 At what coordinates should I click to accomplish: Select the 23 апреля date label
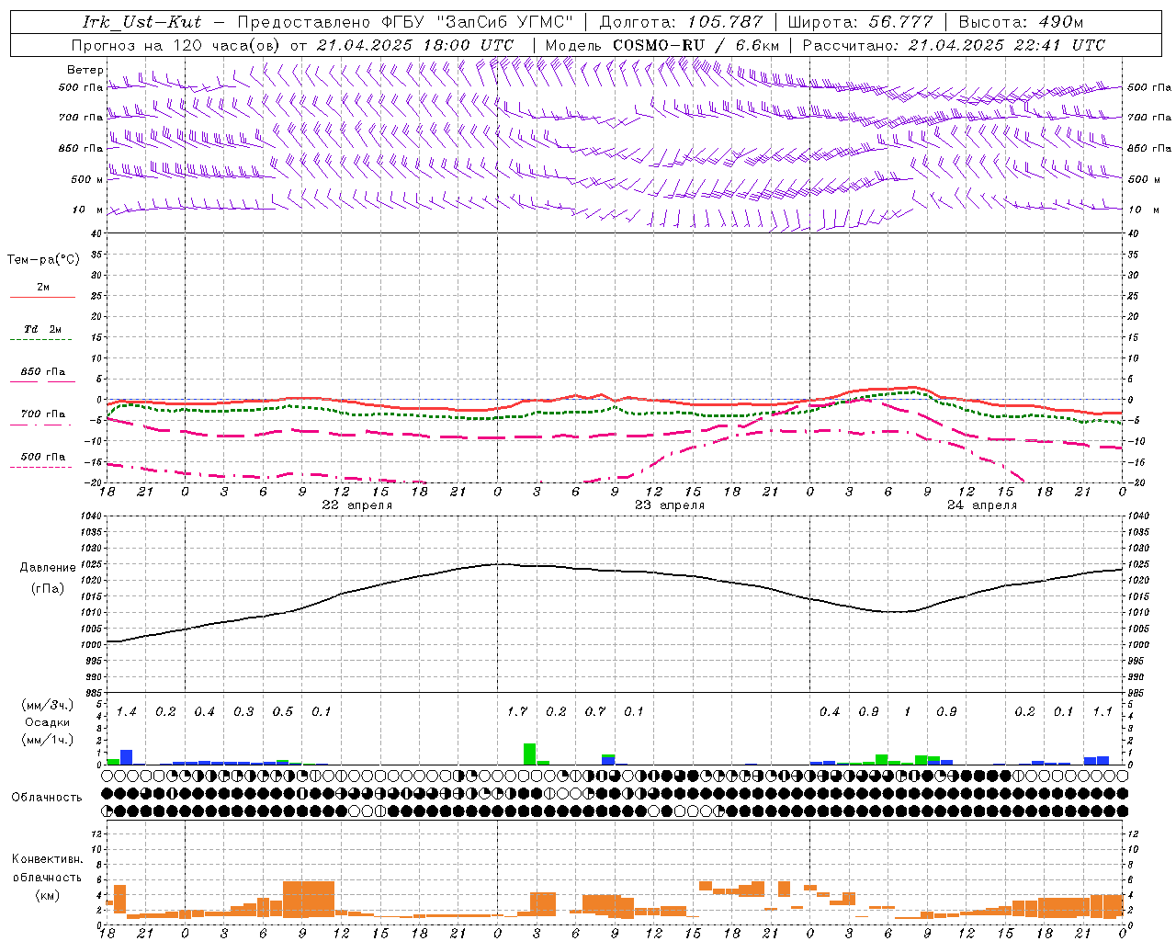[670, 505]
